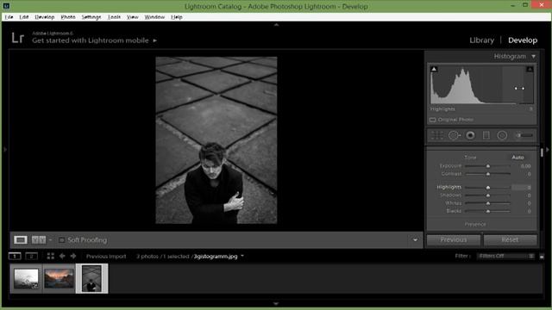552x310 pixels.
Task: Select the Graduated Filter tool
Action: point(486,135)
